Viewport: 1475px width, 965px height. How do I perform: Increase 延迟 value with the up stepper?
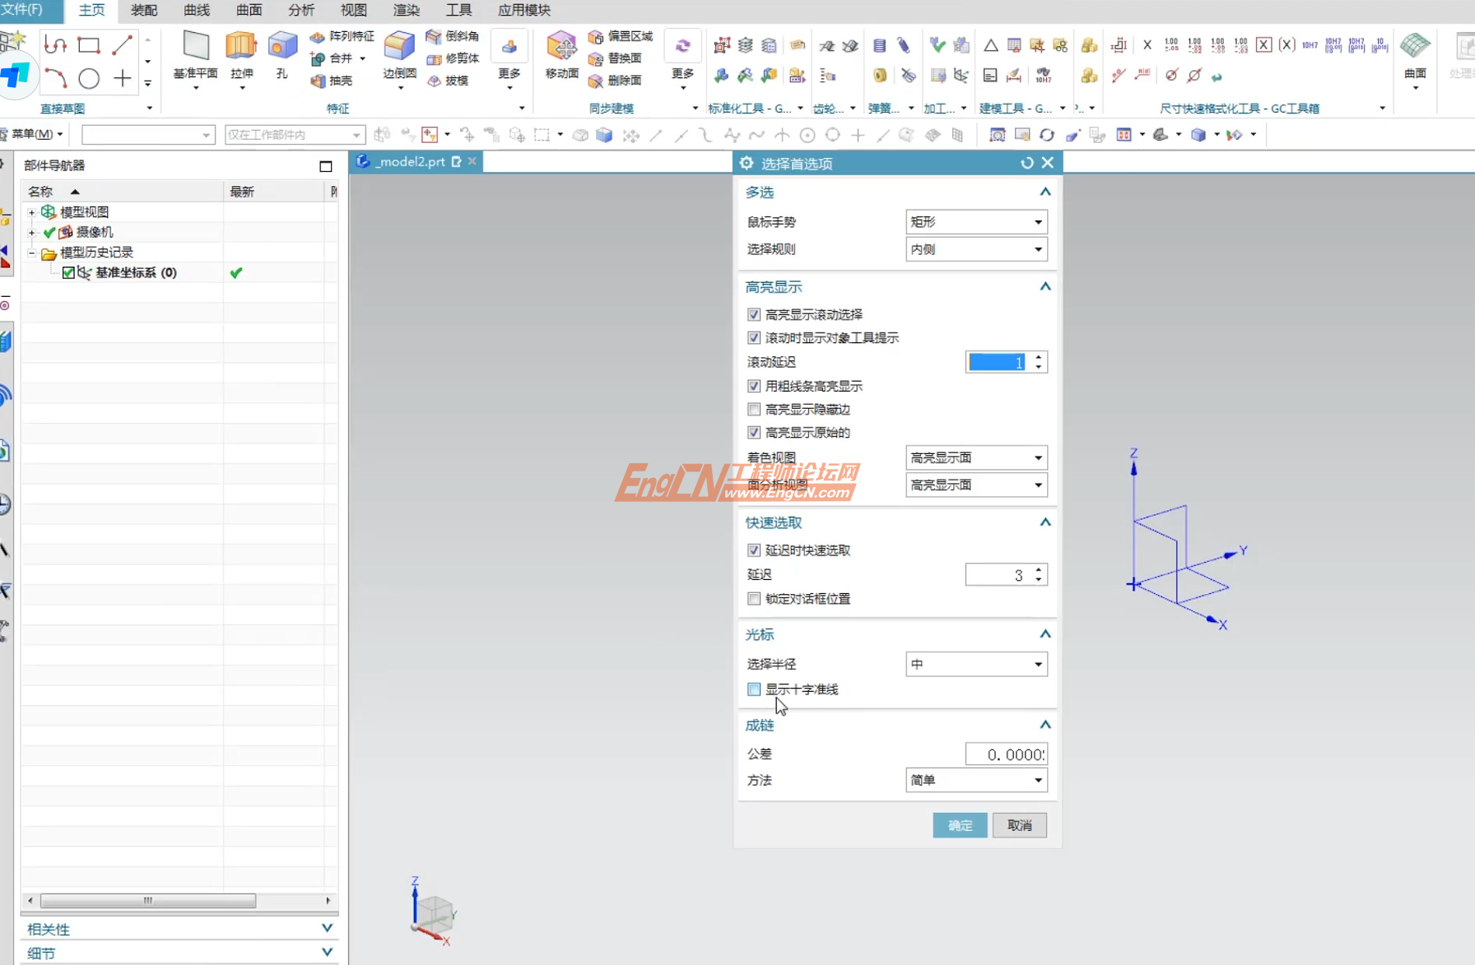point(1038,570)
